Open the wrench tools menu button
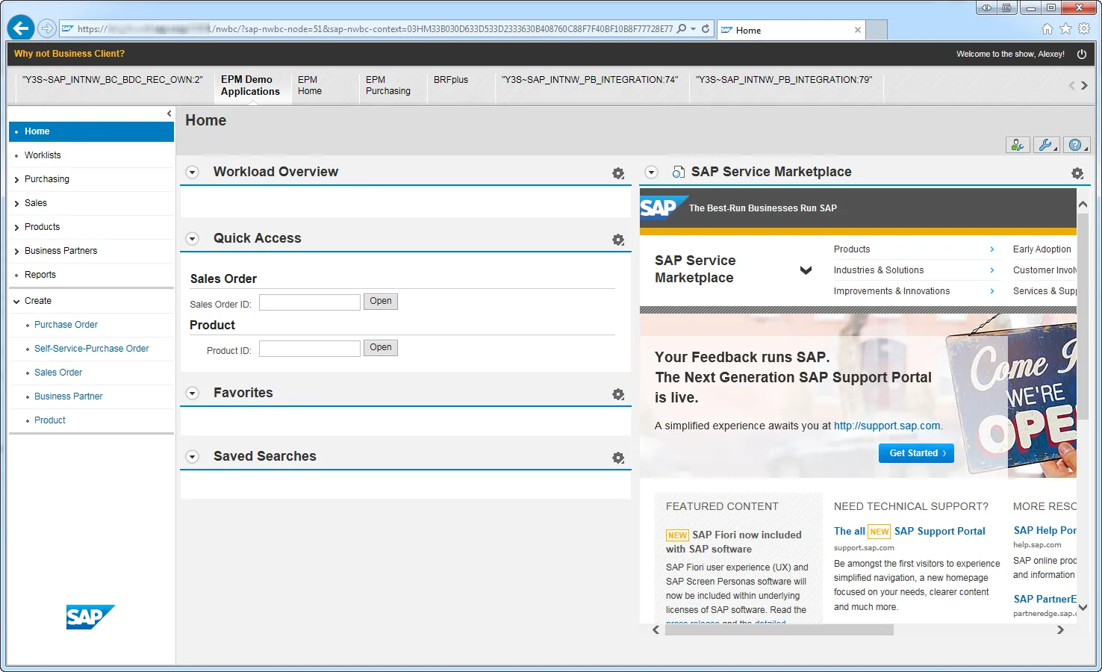This screenshot has height=672, width=1102. pyautogui.click(x=1045, y=146)
